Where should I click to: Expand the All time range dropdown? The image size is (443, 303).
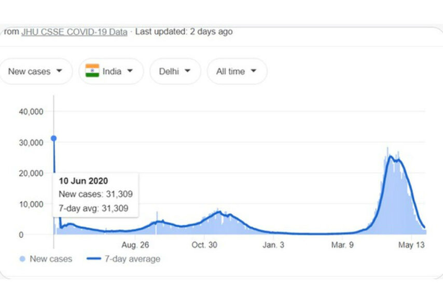tap(237, 71)
